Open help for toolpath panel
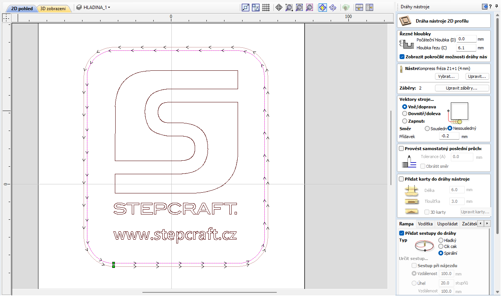Viewport: 502px width, 298px height. click(490, 6)
